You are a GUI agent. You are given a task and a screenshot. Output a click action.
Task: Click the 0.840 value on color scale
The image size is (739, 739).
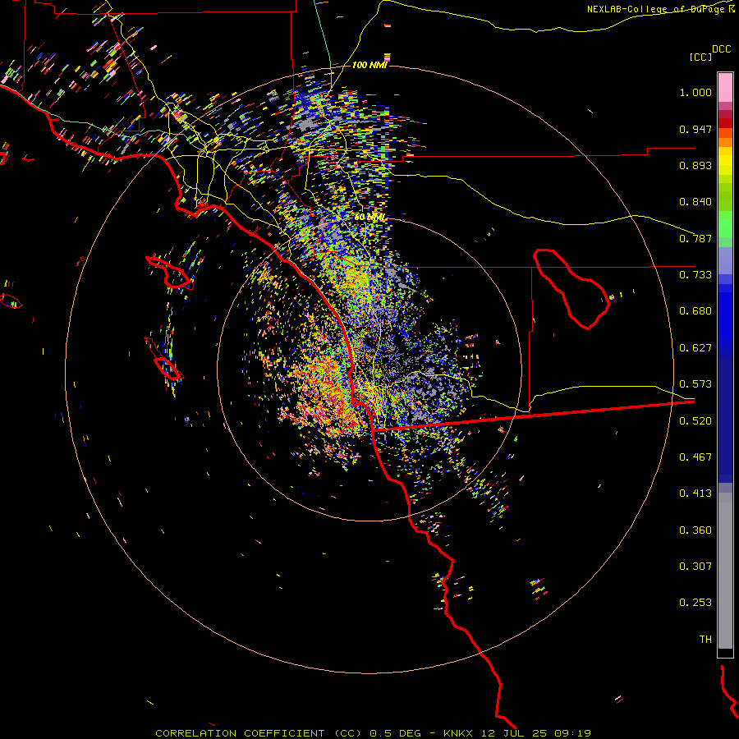(x=695, y=202)
